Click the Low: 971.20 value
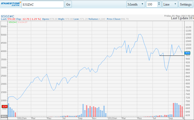This screenshot has height=120, width=194. (84, 19)
